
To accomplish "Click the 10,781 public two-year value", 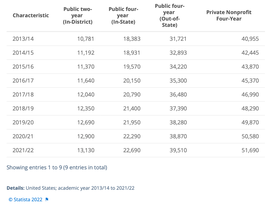I will tap(86, 39).
